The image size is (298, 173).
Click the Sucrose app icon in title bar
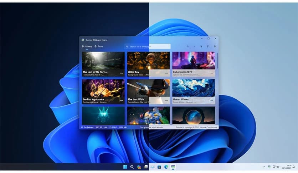83,39
